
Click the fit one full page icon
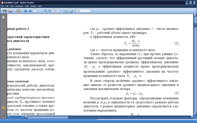(71, 11)
